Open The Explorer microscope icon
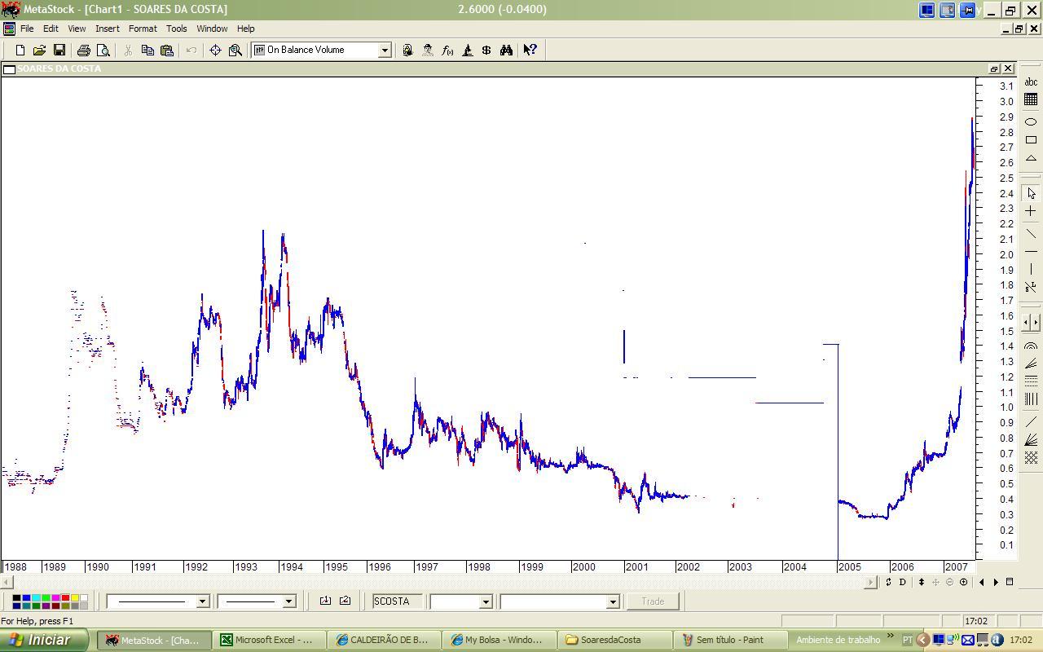Image resolution: width=1043 pixels, height=652 pixels. (467, 50)
